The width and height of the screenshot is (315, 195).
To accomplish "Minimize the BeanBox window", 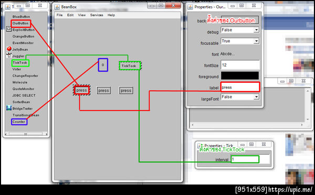I will tap(152, 6).
